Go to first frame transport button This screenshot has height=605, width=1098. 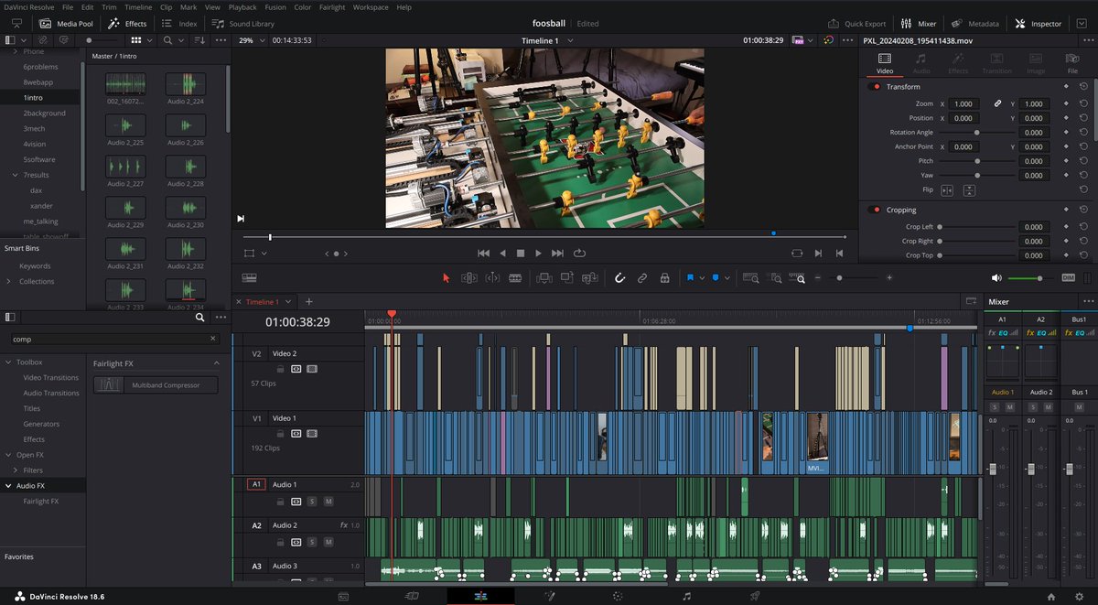pos(483,253)
